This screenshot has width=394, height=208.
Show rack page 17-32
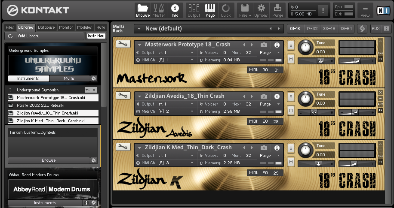[x=312, y=29]
